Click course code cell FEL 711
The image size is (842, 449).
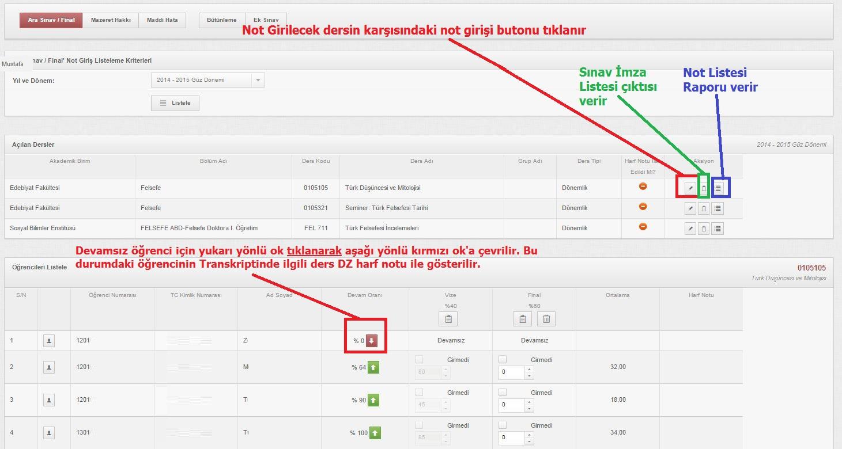click(x=316, y=229)
